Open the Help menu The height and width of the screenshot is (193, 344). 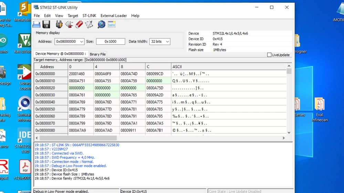pos(135,16)
